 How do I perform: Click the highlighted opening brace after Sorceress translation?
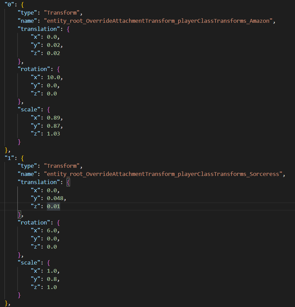coord(68,182)
